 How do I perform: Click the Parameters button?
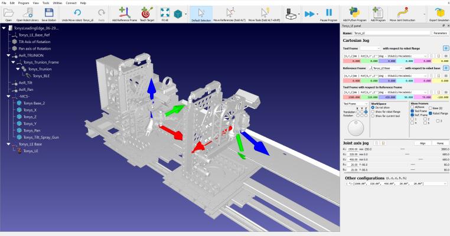pos(440,33)
